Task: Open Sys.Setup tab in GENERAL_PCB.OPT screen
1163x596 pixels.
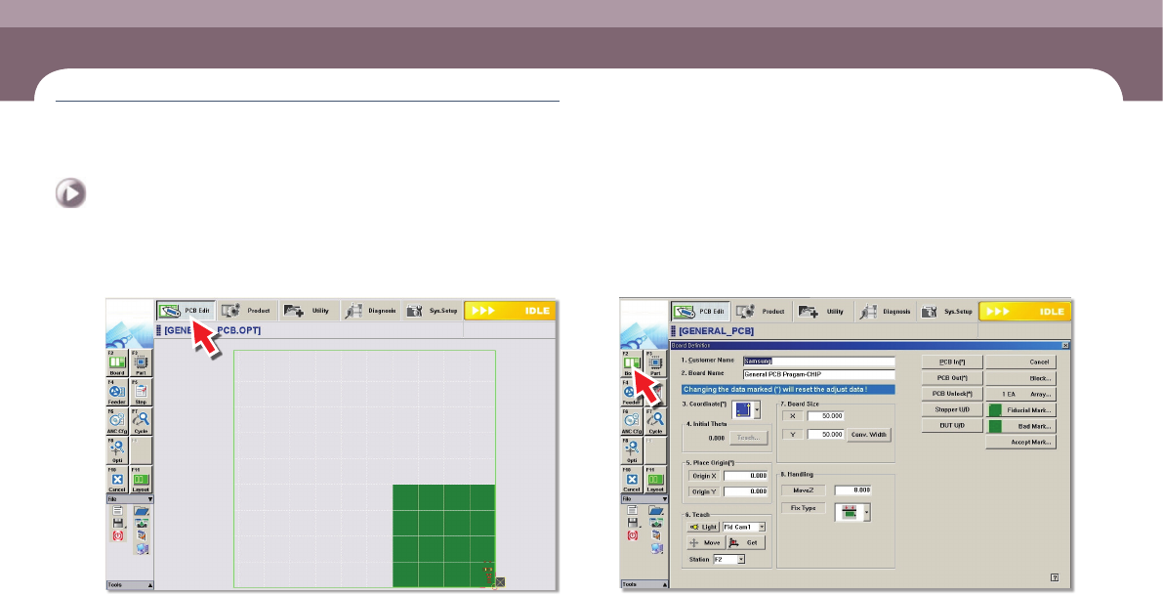Action: 432,311
